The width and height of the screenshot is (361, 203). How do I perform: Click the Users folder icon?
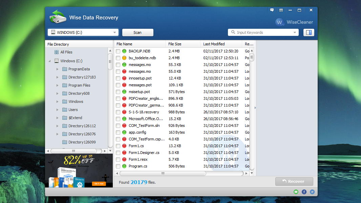65,110
